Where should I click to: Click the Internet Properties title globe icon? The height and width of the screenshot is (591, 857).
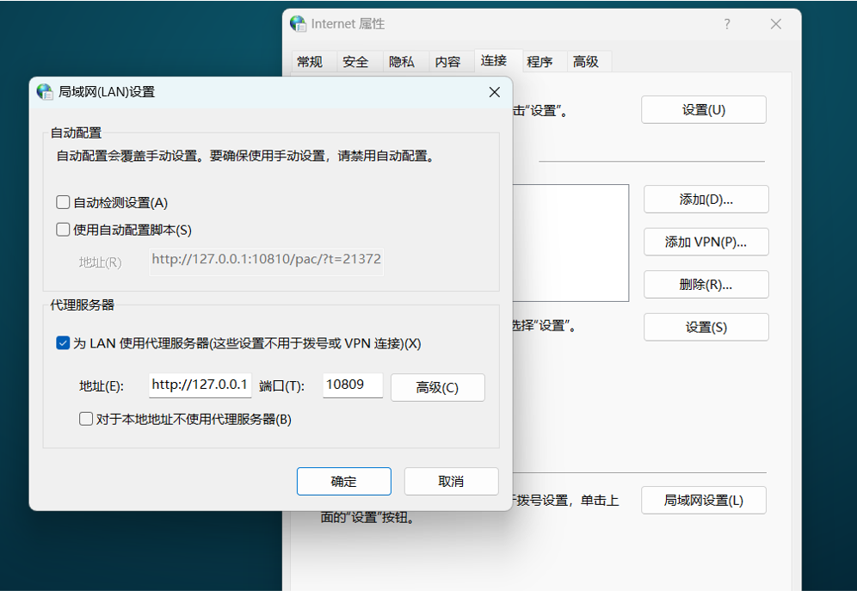(298, 23)
